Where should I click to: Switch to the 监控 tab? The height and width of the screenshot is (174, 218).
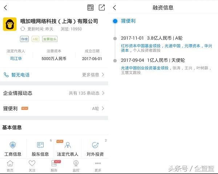[76, 166]
